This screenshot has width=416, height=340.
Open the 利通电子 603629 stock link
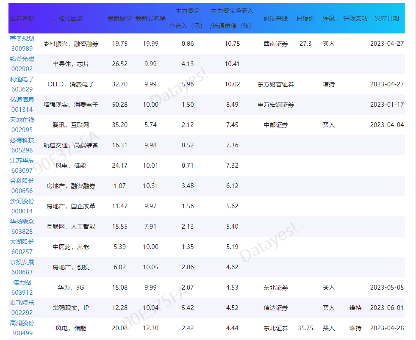point(22,84)
